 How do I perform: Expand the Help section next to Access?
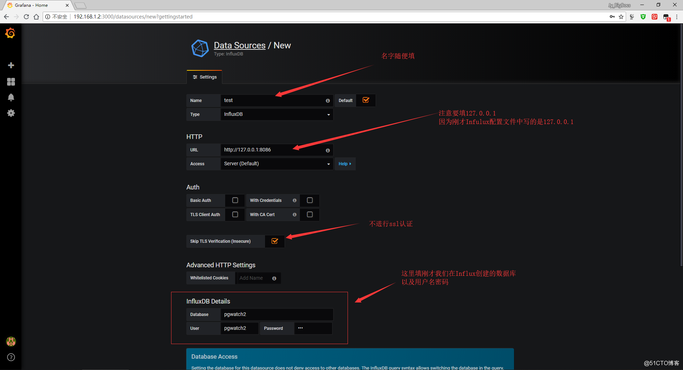pos(345,164)
